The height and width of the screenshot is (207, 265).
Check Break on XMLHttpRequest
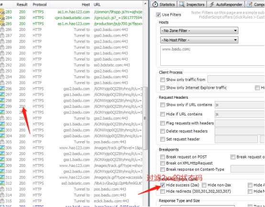[163, 163]
